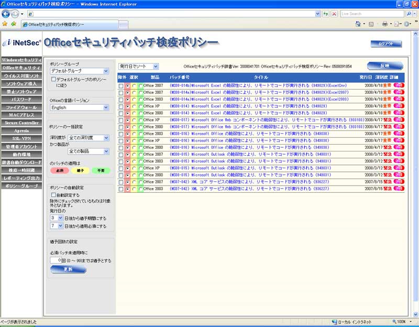Select the green radio button for MS08-016 Office XP

(140, 141)
